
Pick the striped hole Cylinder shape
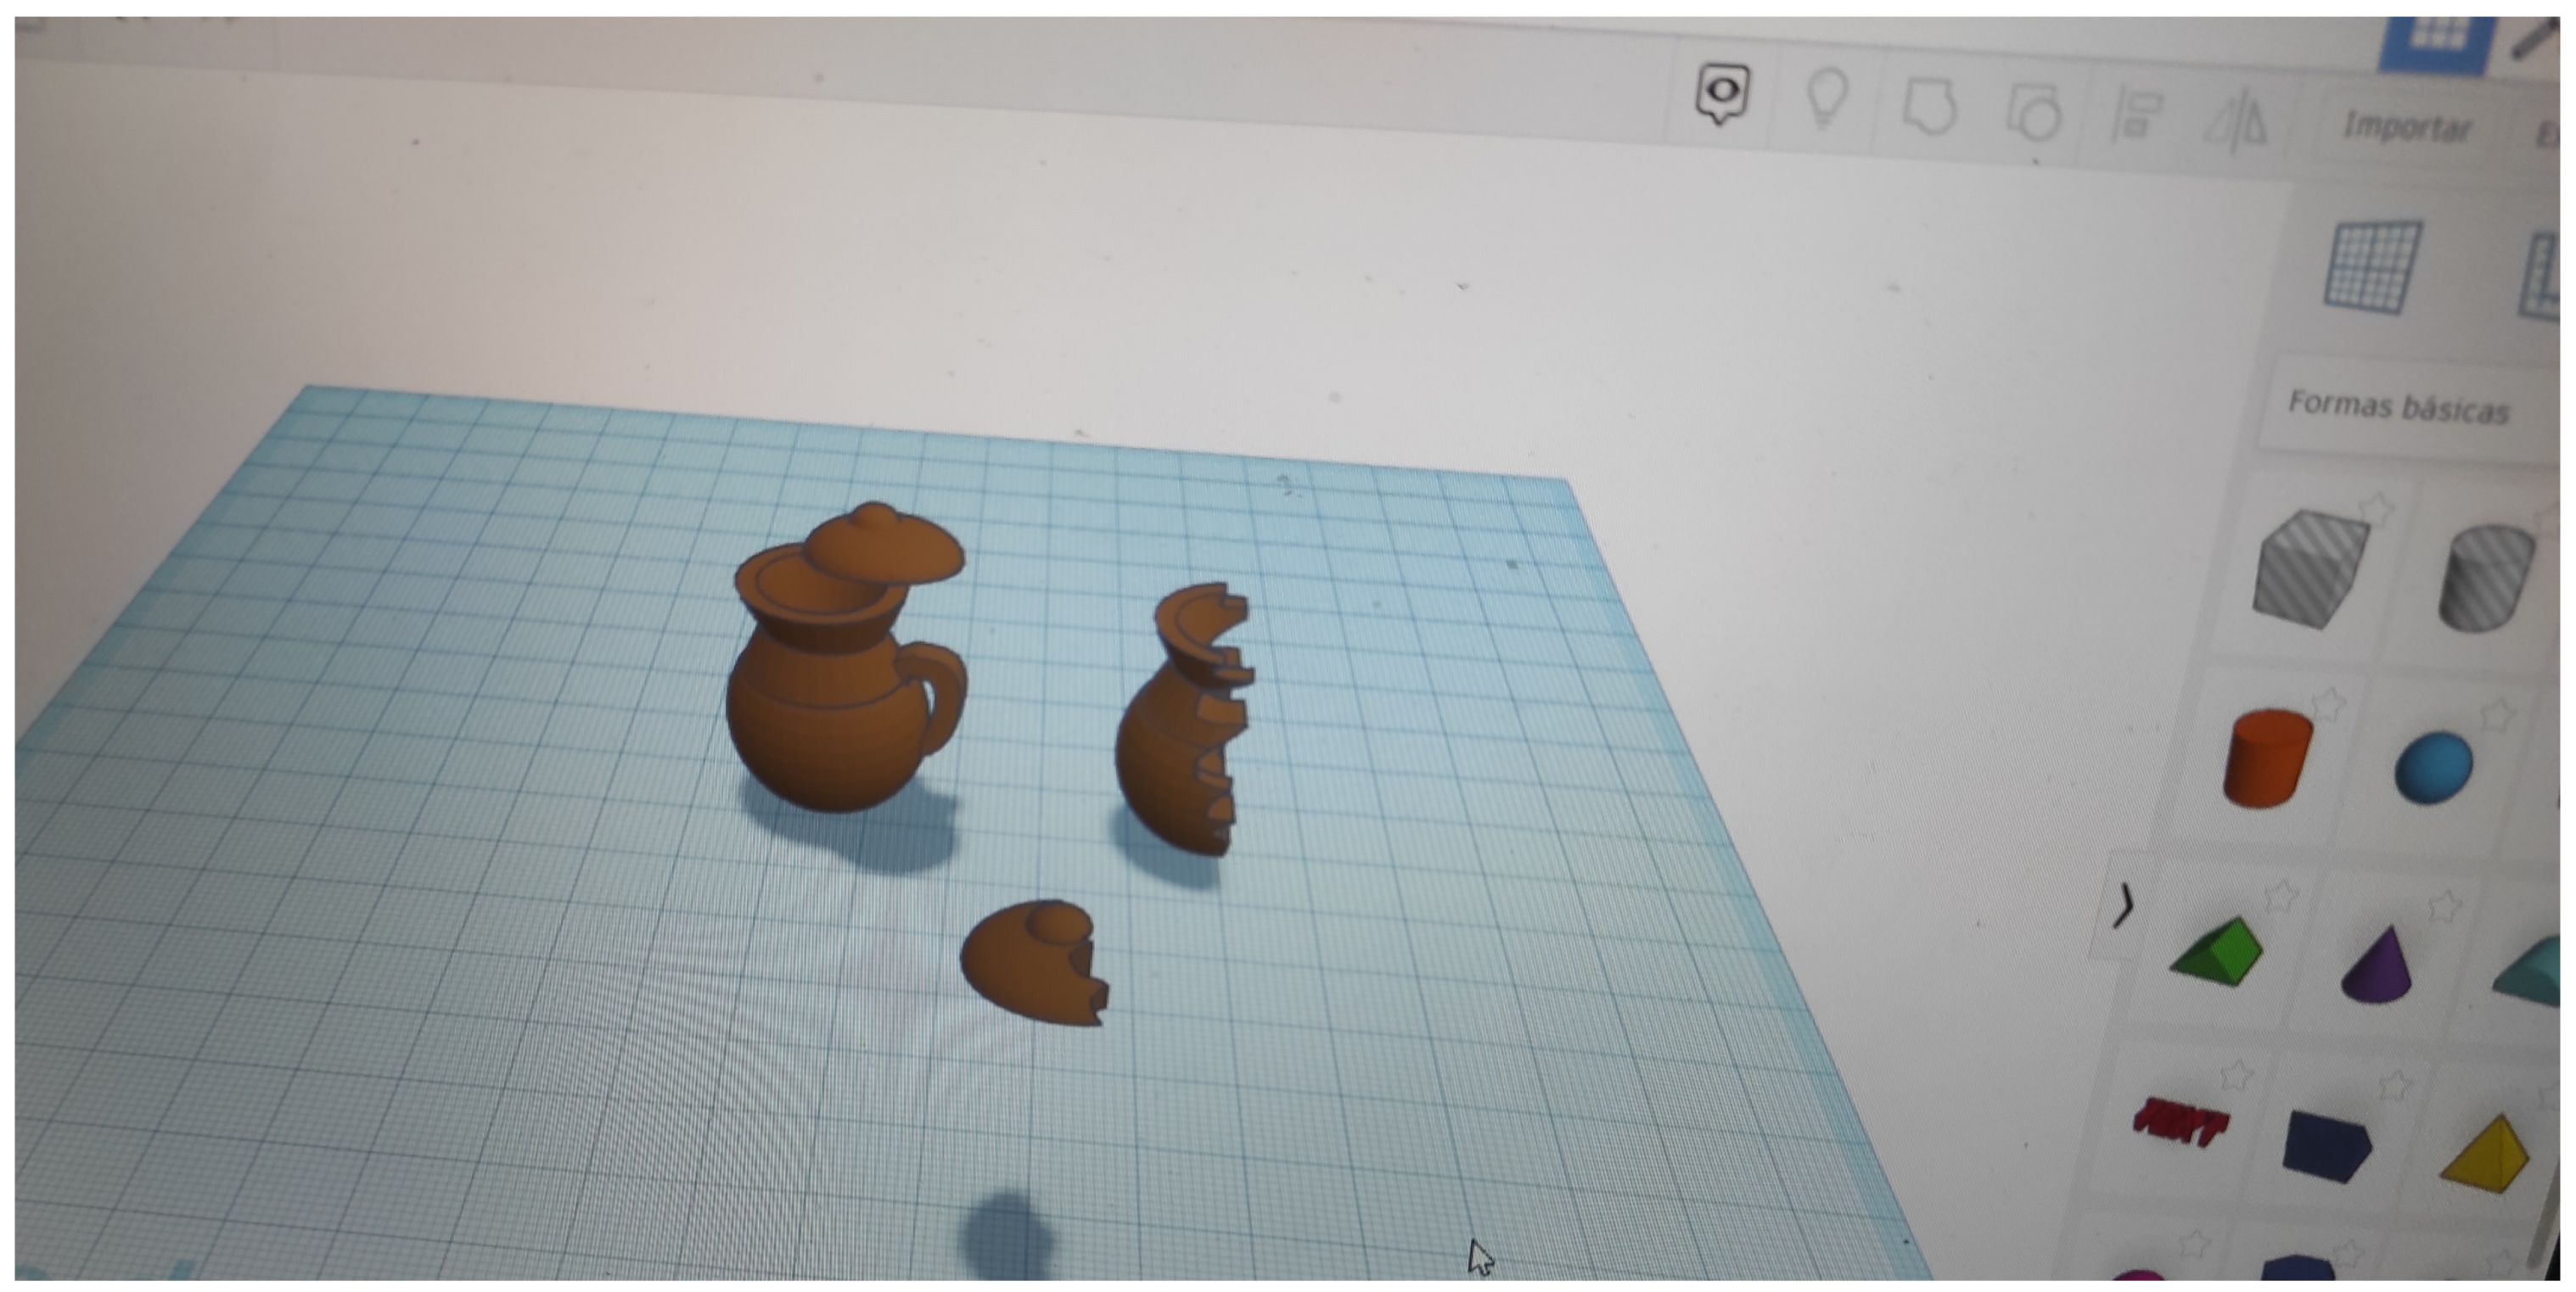click(2486, 578)
